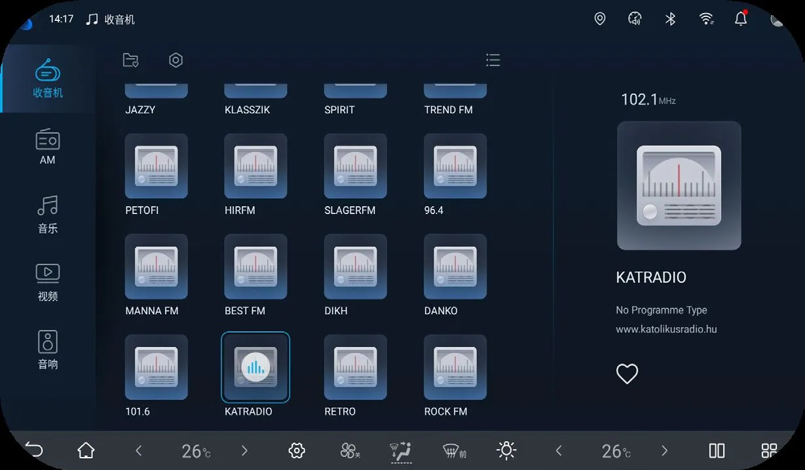Select the TREND FM station label
Viewport: 805px width, 470px height.
(x=449, y=110)
